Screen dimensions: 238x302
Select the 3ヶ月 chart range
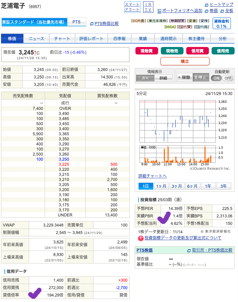tap(177, 186)
